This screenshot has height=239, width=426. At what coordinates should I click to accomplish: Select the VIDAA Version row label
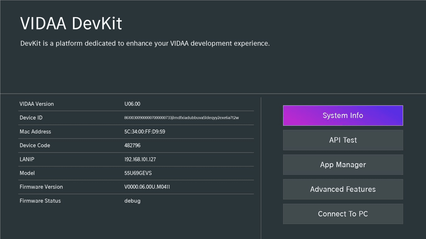point(37,104)
